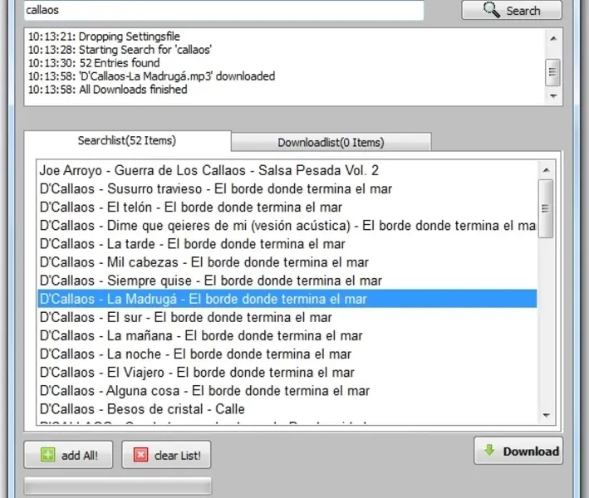Click the download progress bar
589x498 pixels.
pyautogui.click(x=118, y=486)
